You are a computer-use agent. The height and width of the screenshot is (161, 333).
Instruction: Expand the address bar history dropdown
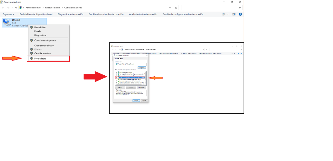tap(170, 8)
